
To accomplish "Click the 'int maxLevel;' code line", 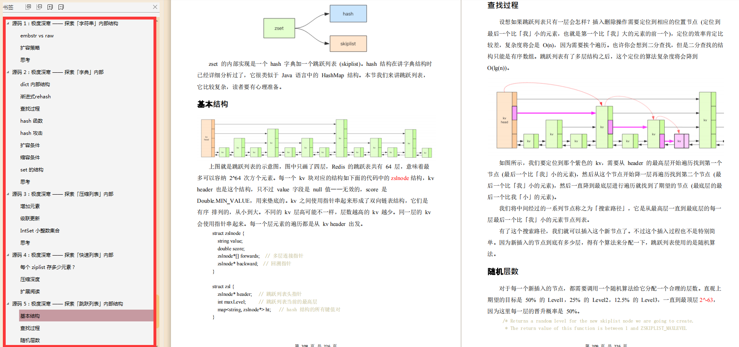I will (x=231, y=302).
